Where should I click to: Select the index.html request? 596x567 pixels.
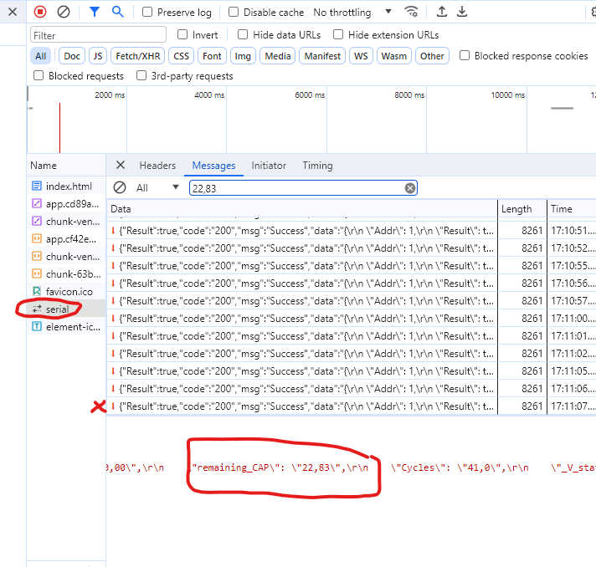[x=69, y=186]
